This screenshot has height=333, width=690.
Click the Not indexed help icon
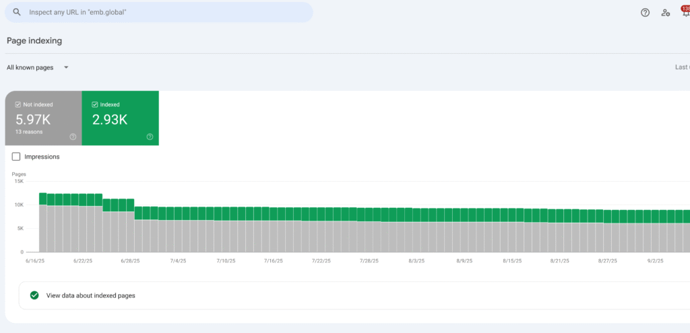(x=73, y=137)
